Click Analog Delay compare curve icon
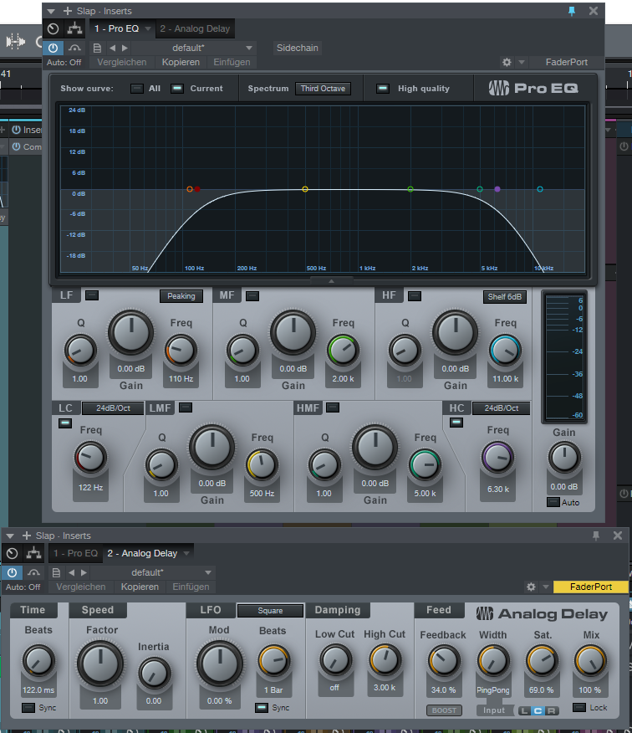The height and width of the screenshot is (733, 632). (33, 572)
